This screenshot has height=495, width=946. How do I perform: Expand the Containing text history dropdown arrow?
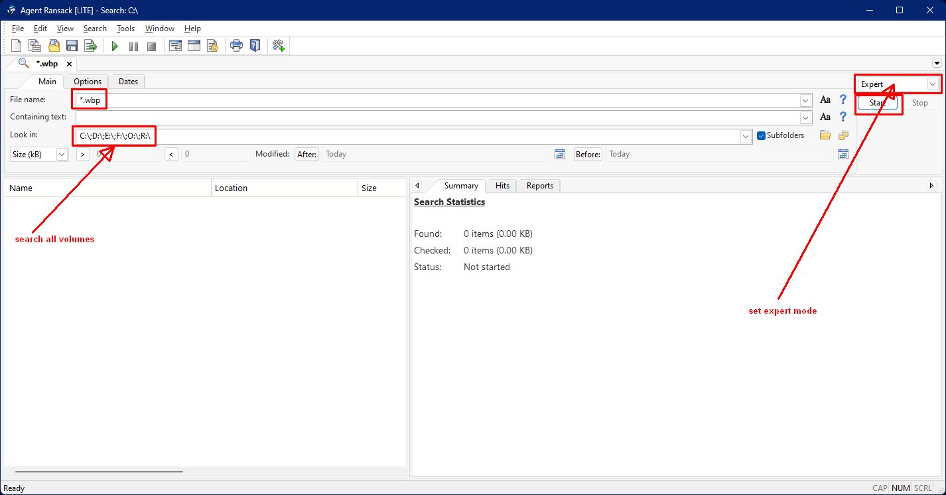coord(806,117)
